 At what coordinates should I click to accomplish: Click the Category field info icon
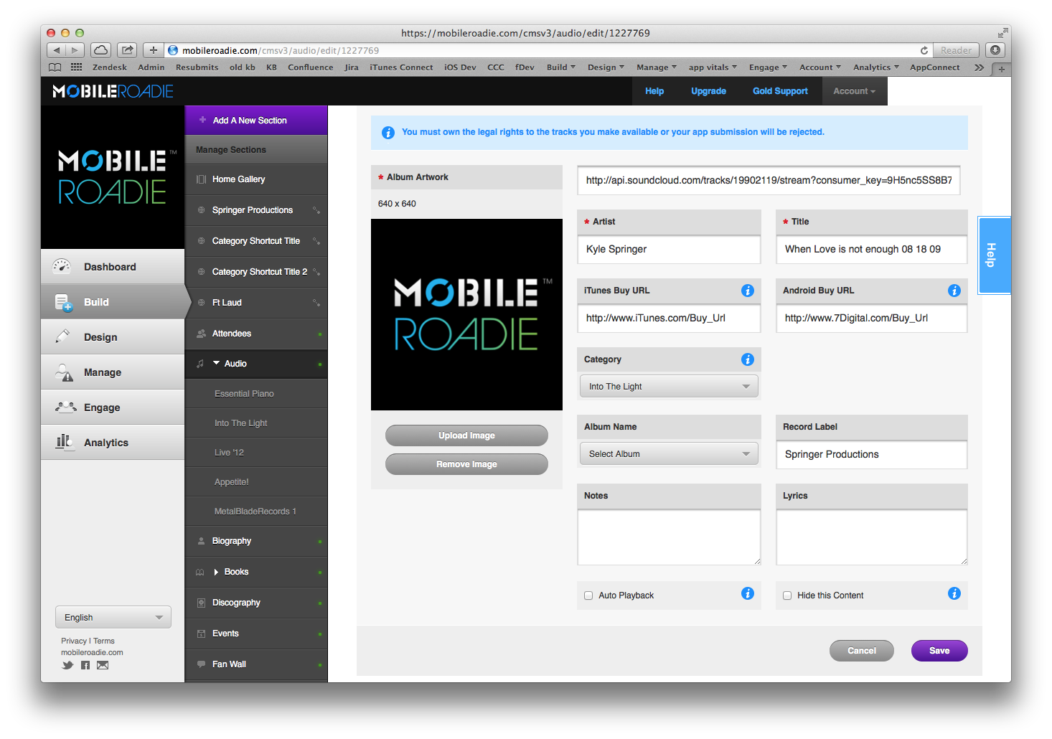(747, 359)
